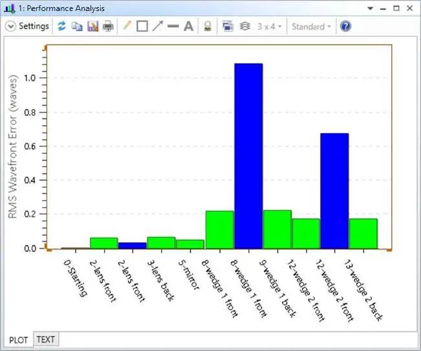Copy the plot to clipboard
This screenshot has height=351, width=421.
click(x=77, y=27)
